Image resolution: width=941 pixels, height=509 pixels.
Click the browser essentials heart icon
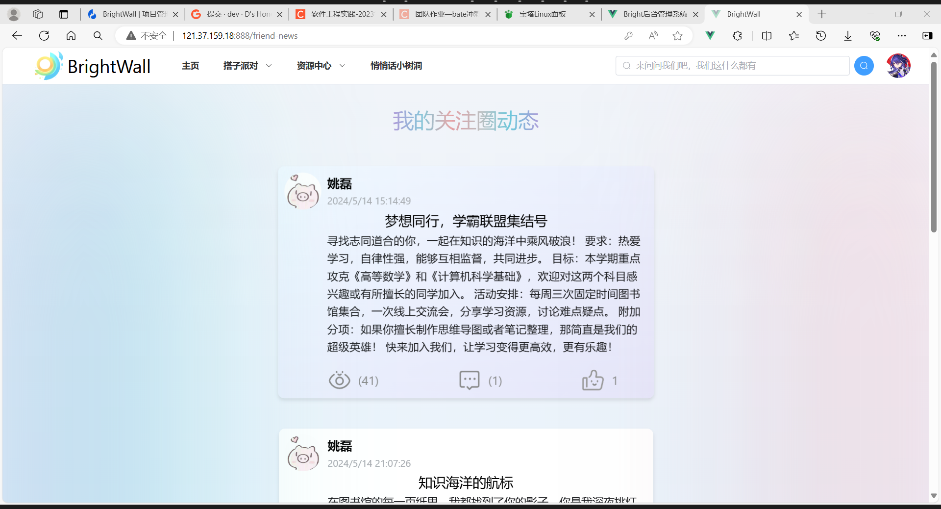point(875,36)
